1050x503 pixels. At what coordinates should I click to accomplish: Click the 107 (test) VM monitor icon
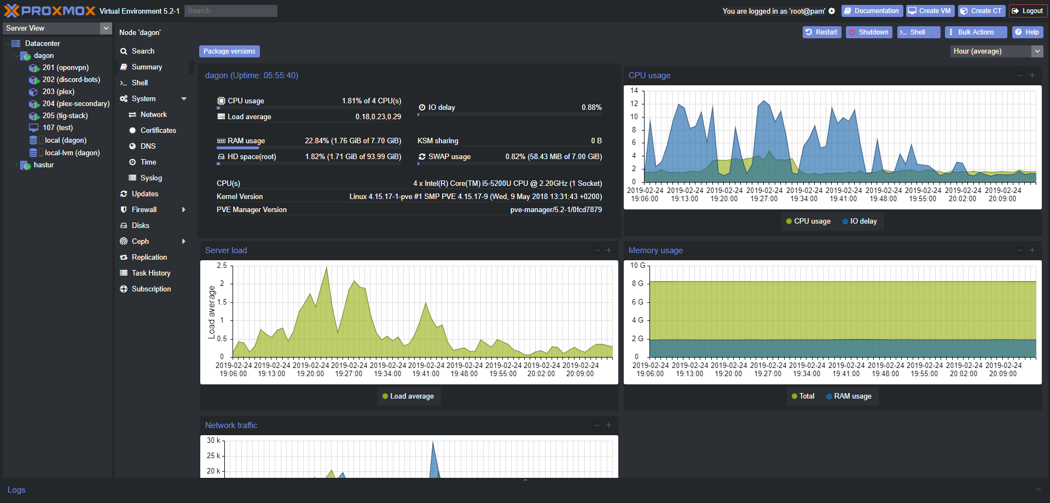click(34, 128)
